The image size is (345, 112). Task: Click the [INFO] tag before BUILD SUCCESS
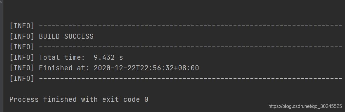(x=22, y=36)
